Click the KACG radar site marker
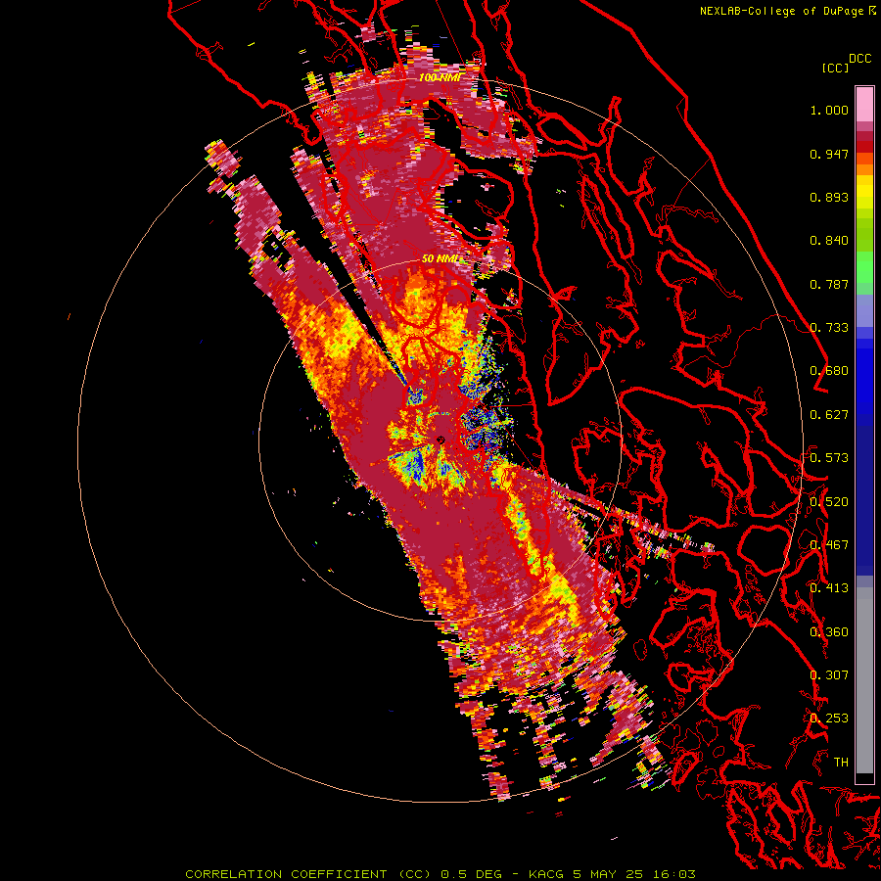The height and width of the screenshot is (881, 881). [x=440, y=440]
